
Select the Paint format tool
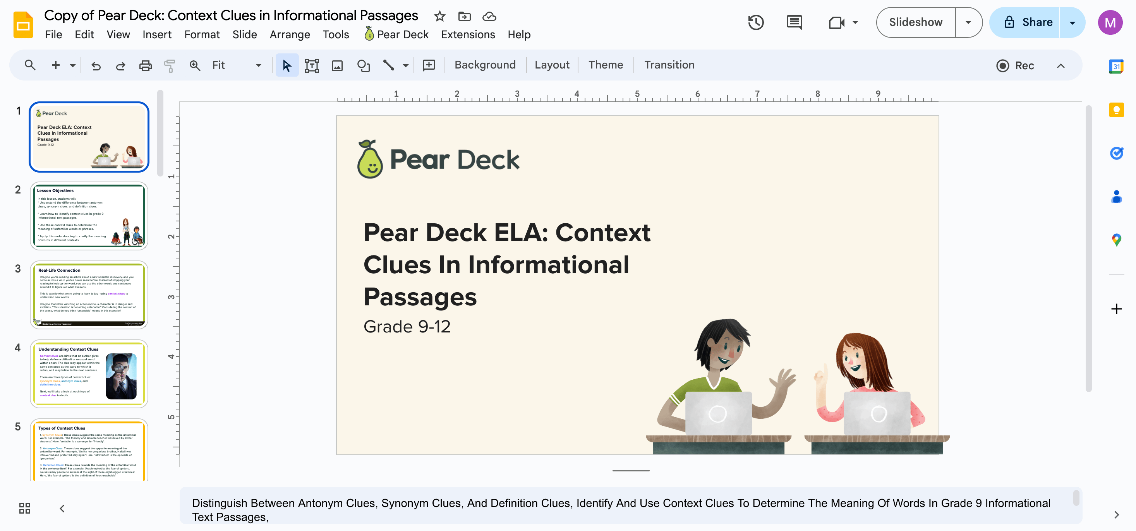169,66
